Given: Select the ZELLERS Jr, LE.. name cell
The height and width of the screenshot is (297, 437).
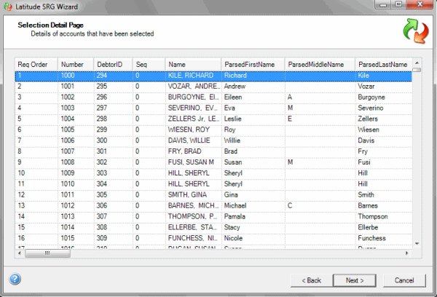Looking at the screenshot, I should click(x=194, y=119).
